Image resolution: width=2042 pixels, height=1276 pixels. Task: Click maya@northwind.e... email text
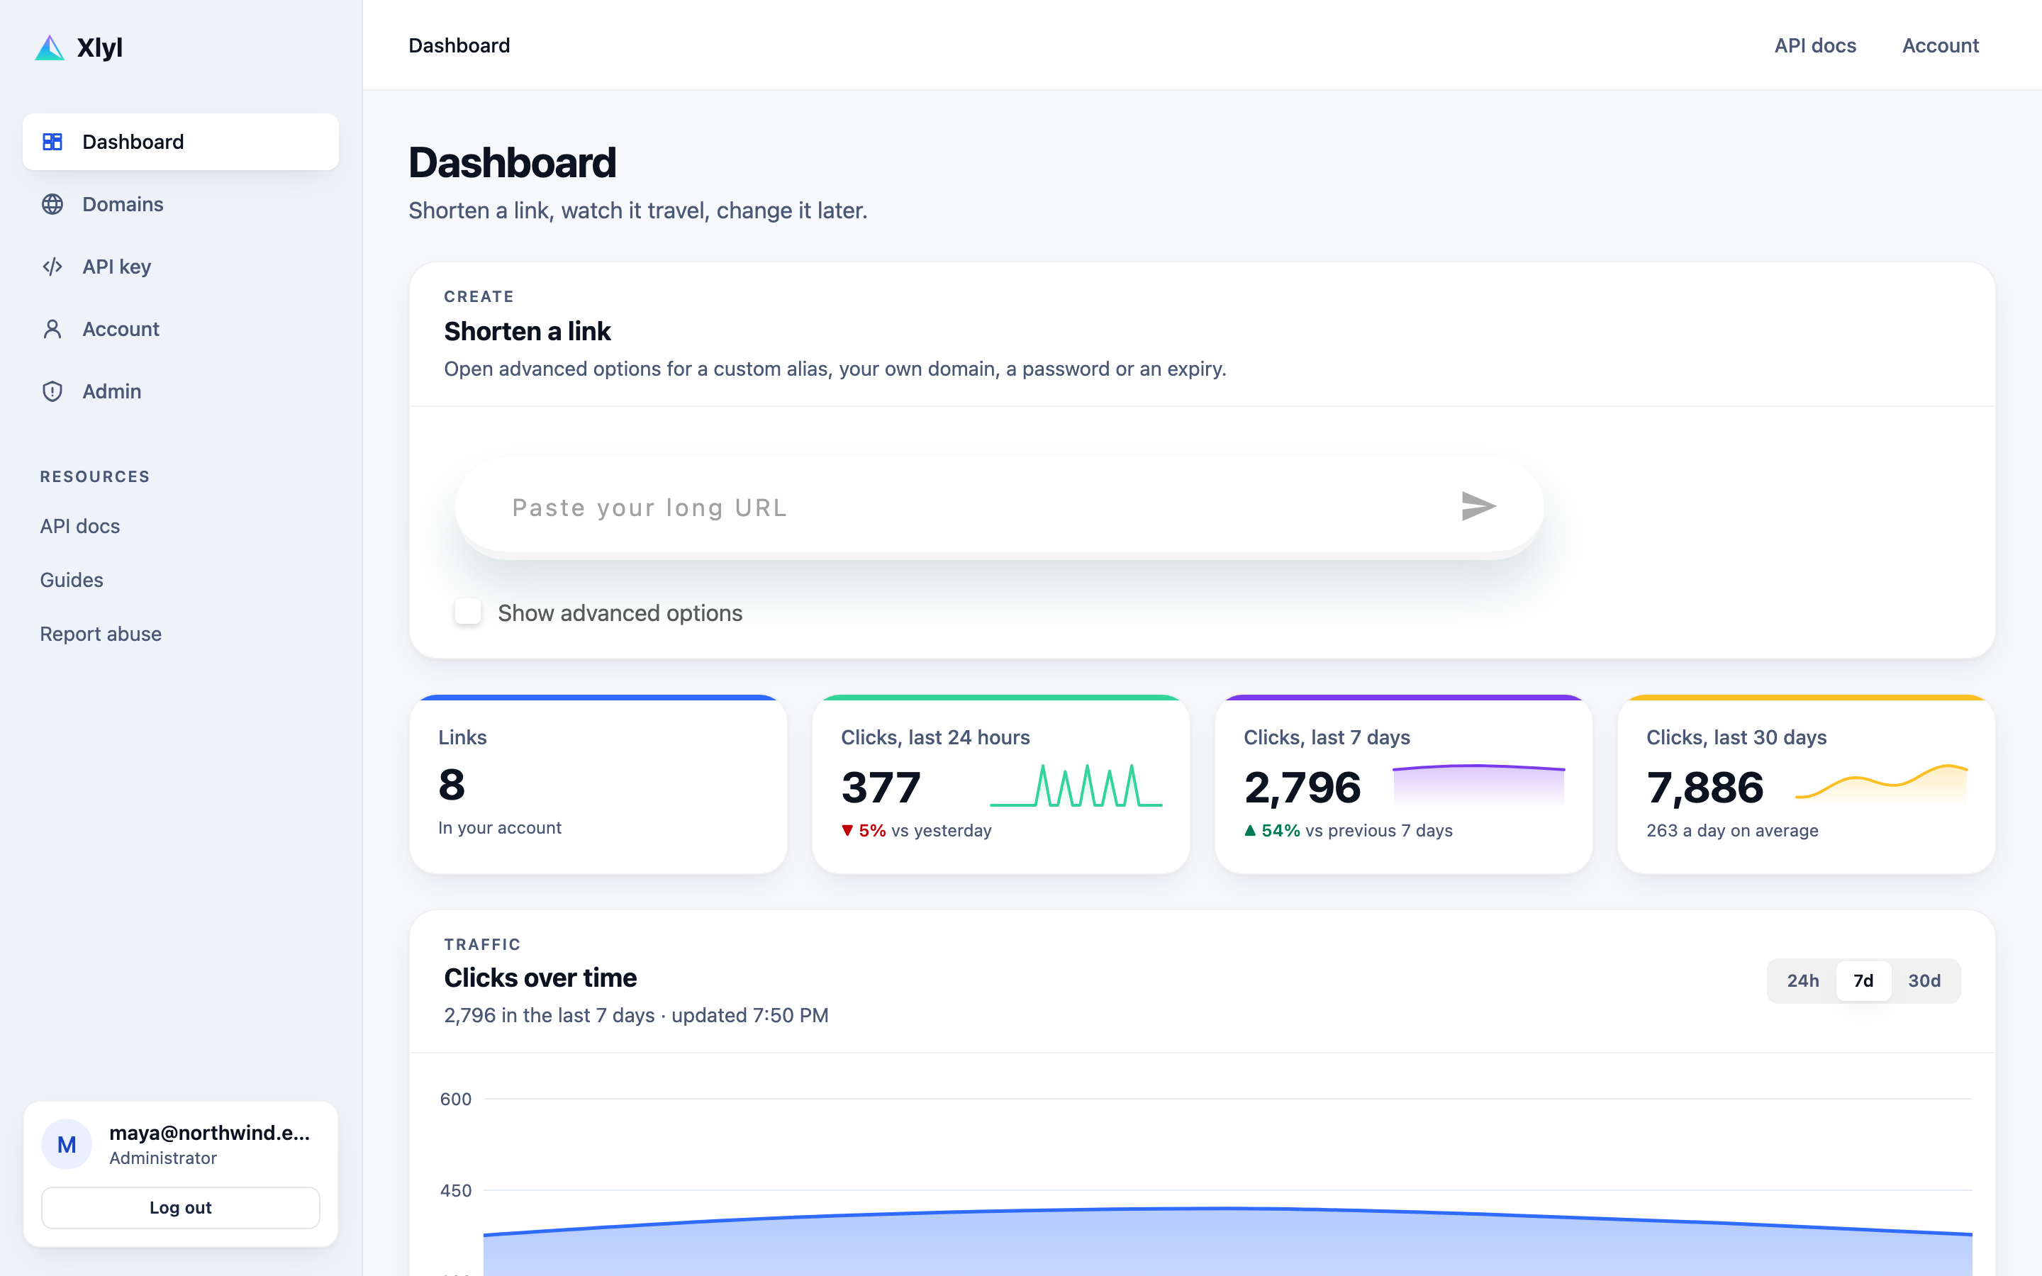(x=209, y=1133)
